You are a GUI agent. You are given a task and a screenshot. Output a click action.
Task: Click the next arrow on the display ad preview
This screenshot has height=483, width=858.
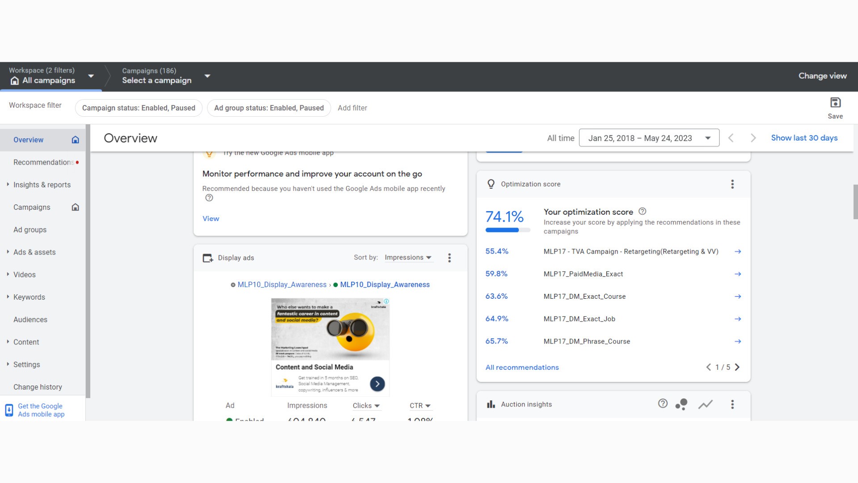point(377,384)
